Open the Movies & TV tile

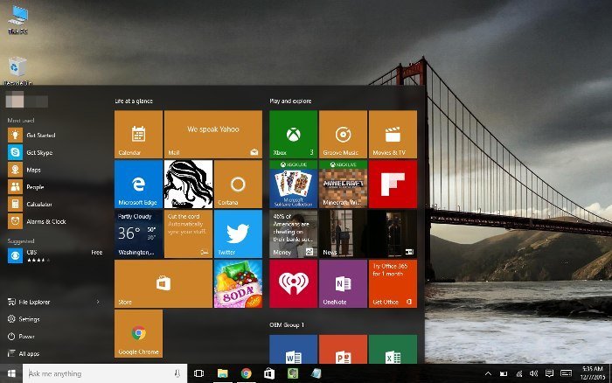pos(393,135)
